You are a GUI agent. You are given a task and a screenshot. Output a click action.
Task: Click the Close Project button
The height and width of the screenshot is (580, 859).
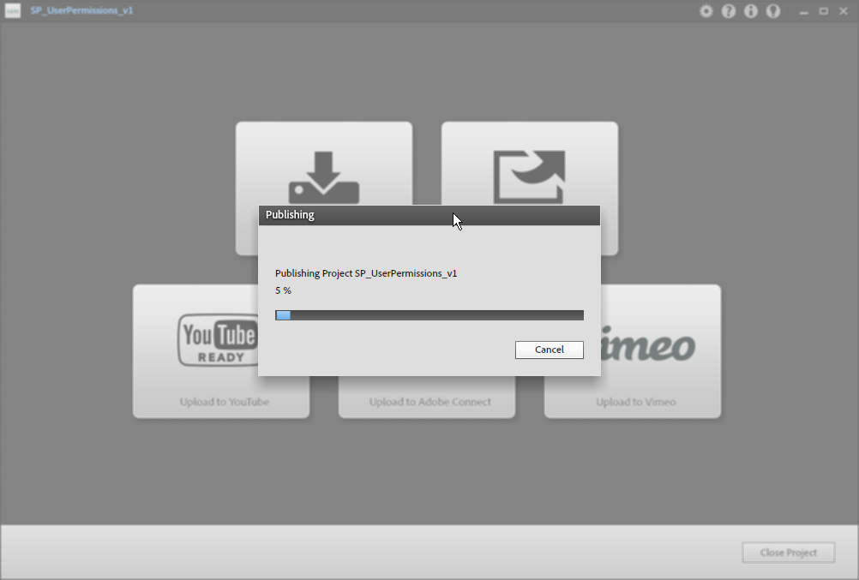point(789,553)
